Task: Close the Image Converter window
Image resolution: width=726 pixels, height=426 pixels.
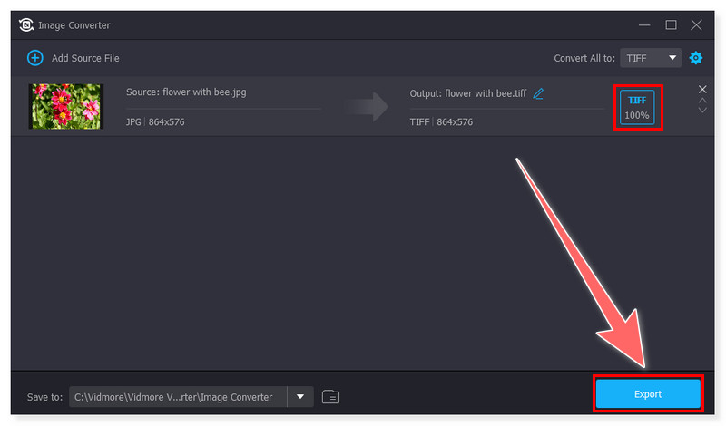Action: point(696,24)
